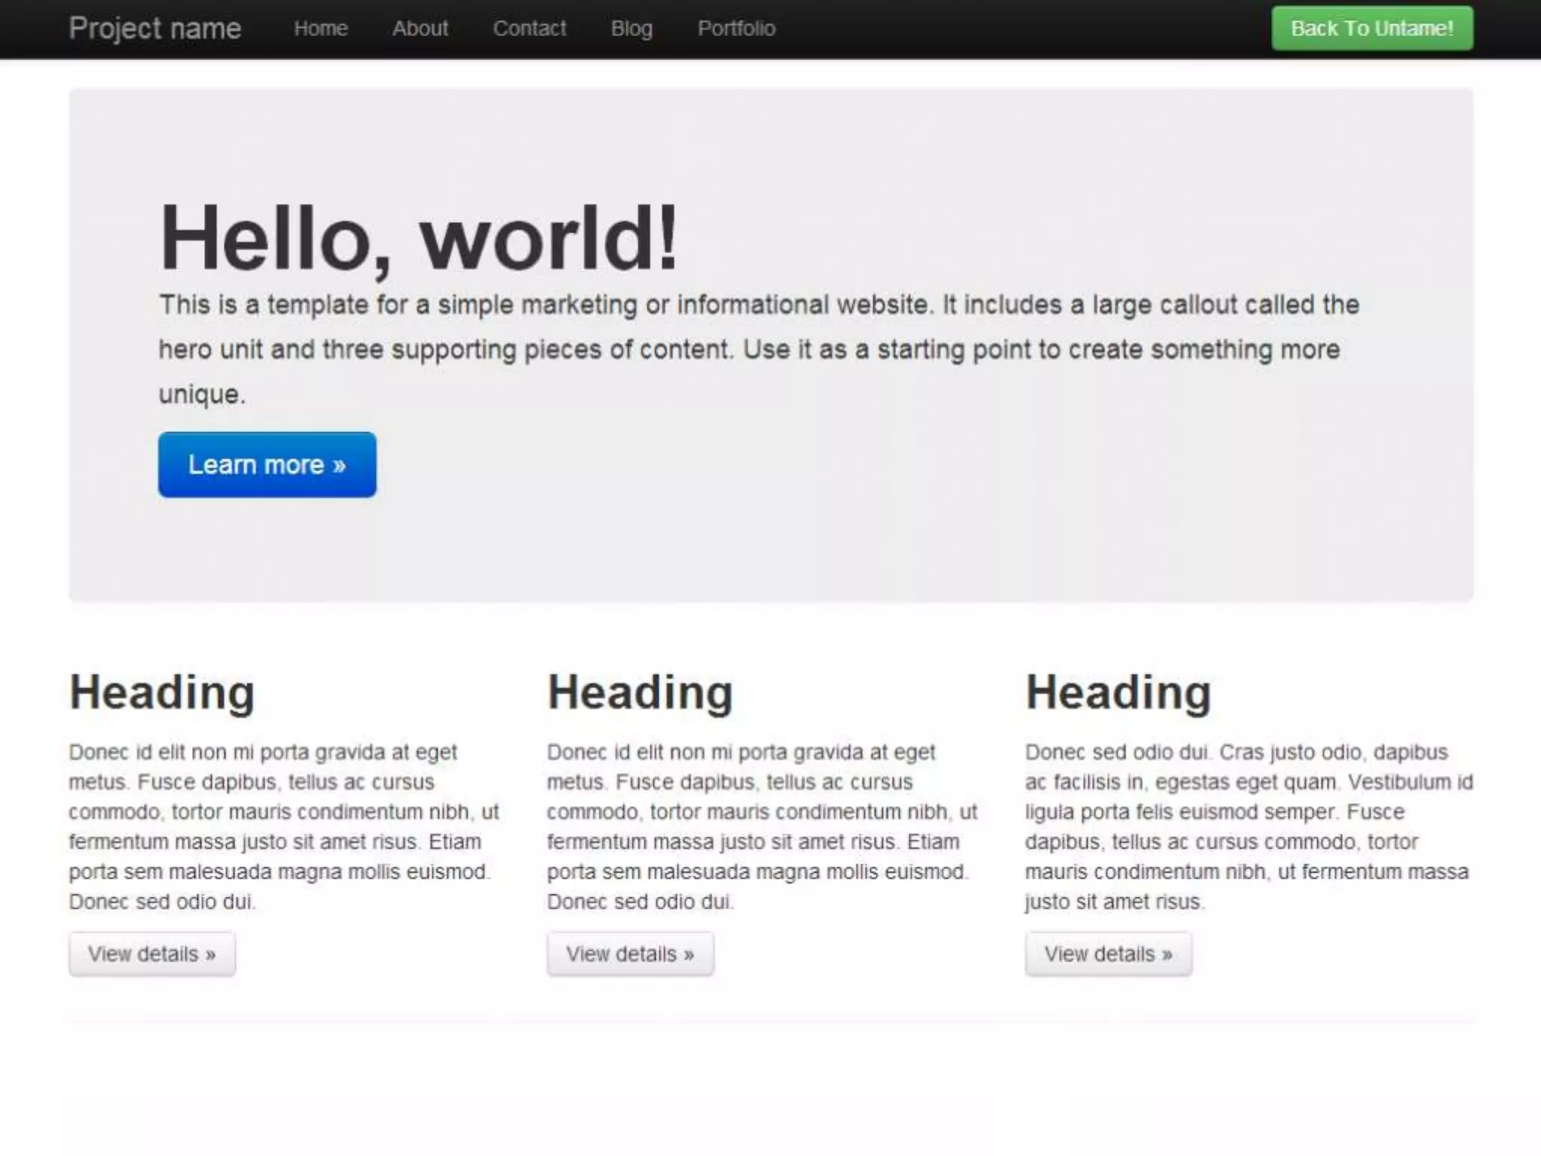Click the Hello, world! headline

click(418, 239)
